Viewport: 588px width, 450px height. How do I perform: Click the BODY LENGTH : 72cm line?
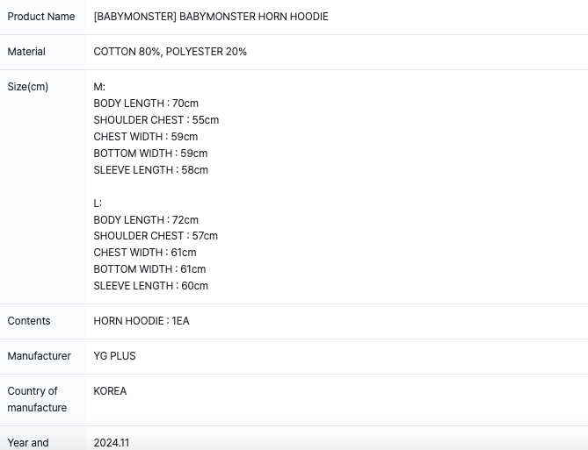146,220
